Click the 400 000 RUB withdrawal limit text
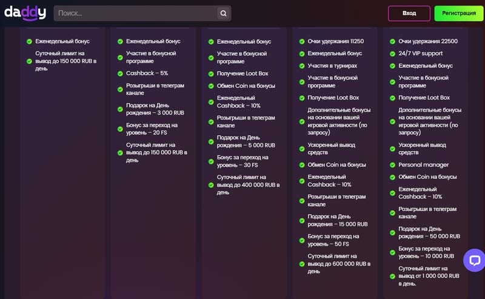The image size is (485, 299). pos(248,184)
